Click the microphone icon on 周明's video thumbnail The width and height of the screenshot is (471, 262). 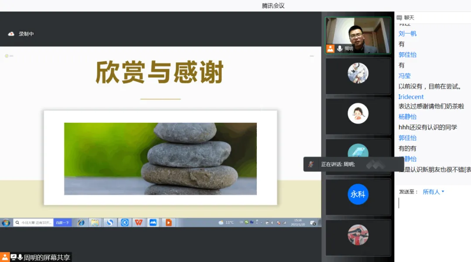tap(340, 48)
